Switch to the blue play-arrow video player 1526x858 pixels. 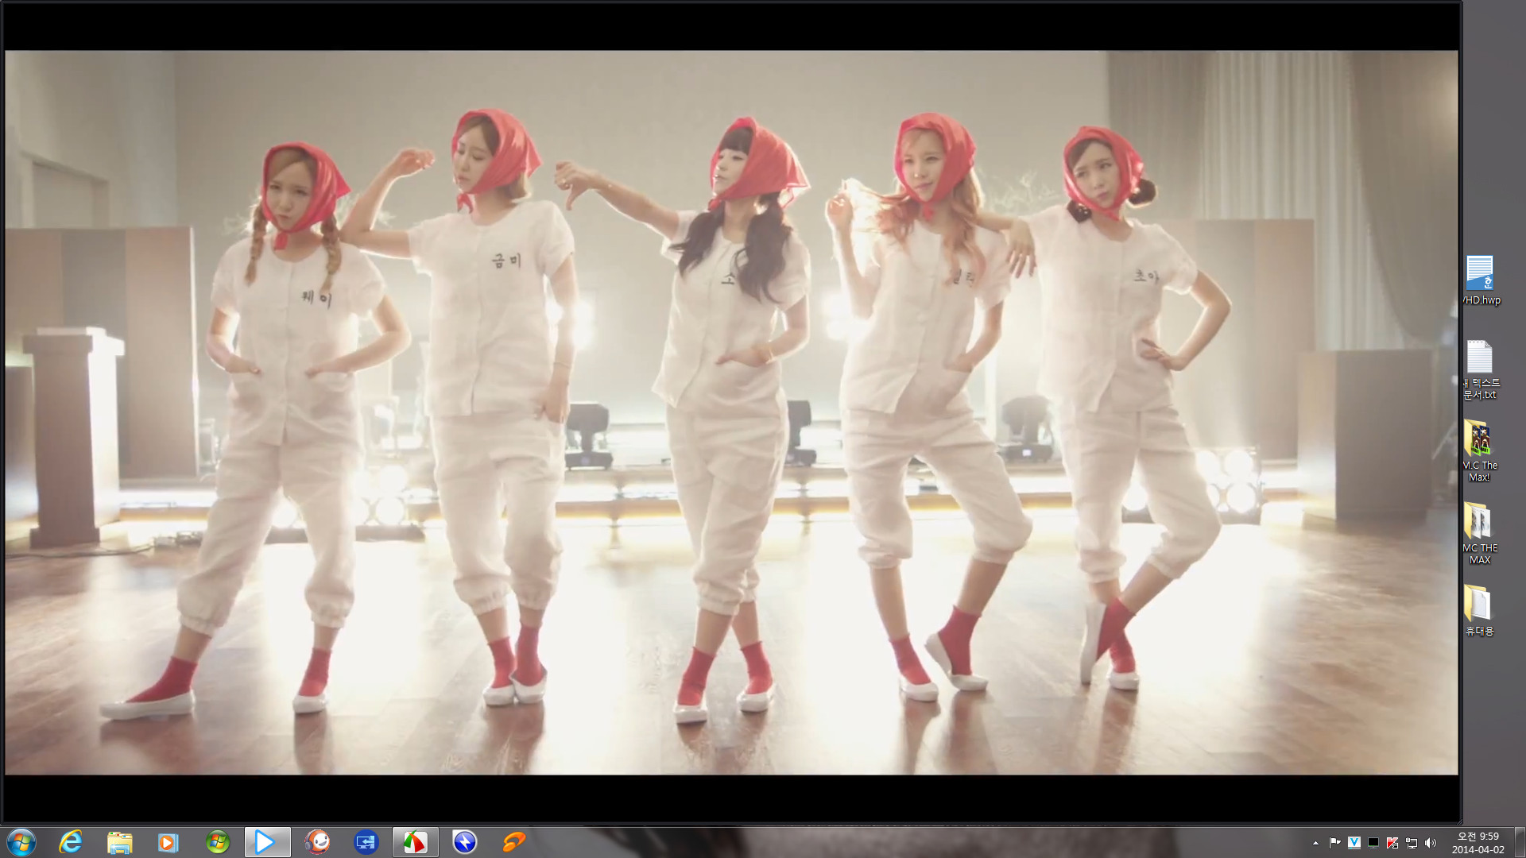(267, 842)
